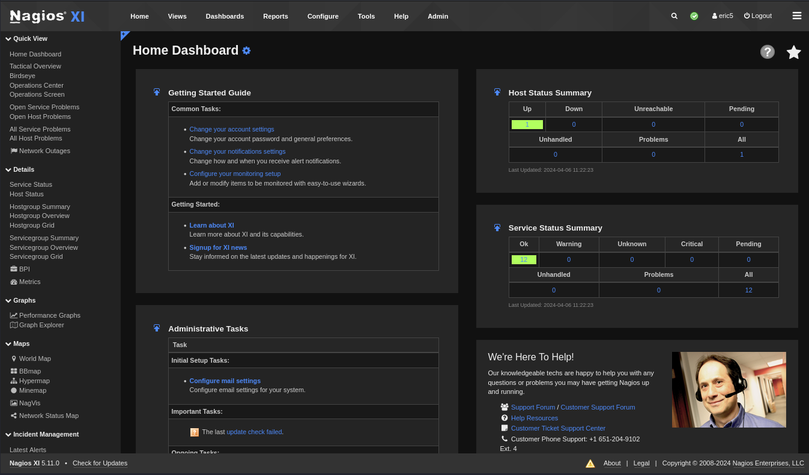Click the Administrative Tasks pin icon
Image resolution: width=809 pixels, height=475 pixels.
coord(157,328)
